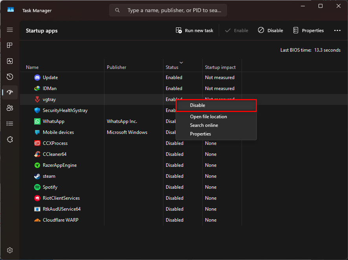This screenshot has width=348, height=260.
Task: Choose Search online in context menu
Action: point(204,125)
